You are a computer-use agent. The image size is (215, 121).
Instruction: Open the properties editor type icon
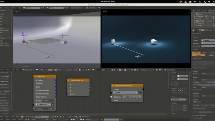tap(193, 30)
